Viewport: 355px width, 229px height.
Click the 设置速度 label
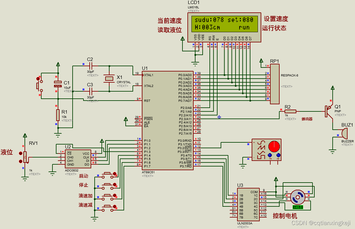pos(276,19)
